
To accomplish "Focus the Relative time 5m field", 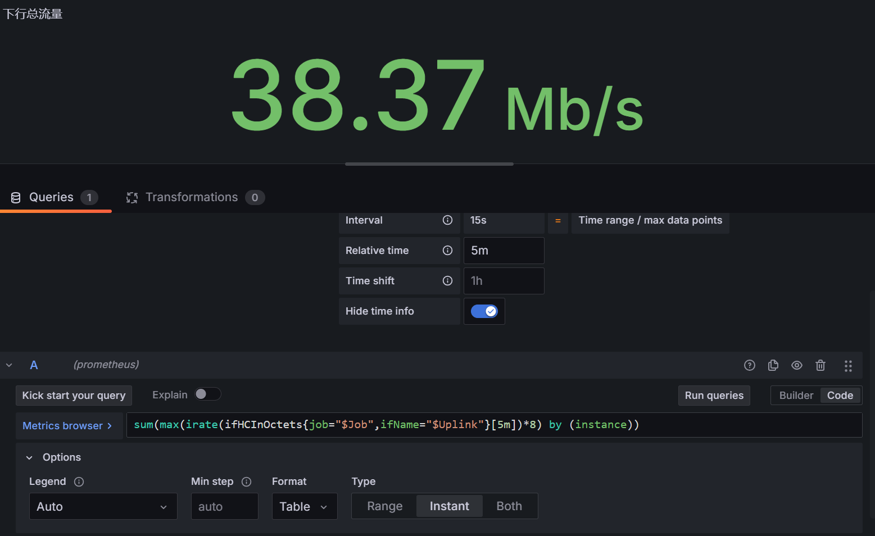I will 504,251.
